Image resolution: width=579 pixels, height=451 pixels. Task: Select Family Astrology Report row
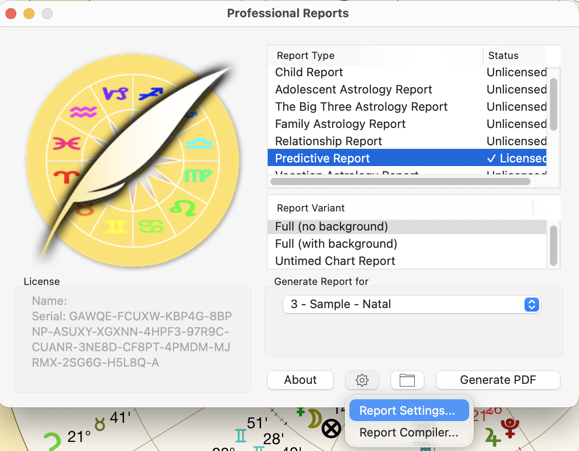(407, 124)
